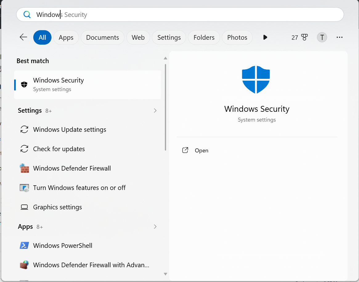The height and width of the screenshot is (282, 359).
Task: Switch to the Web filter tab
Action: (138, 37)
